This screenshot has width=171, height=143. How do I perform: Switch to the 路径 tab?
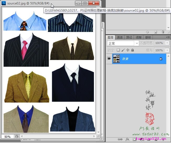point(129,37)
